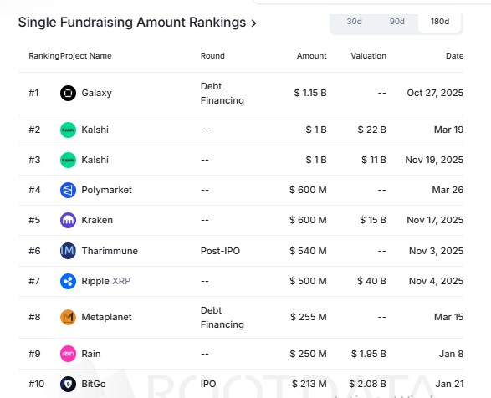
Task: Click the Nov 3, 2025 date cell
Action: coord(436,251)
